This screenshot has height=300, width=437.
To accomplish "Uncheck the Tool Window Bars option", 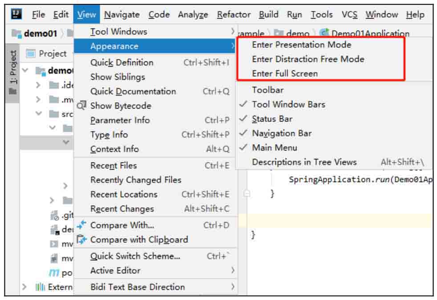I will pos(288,105).
